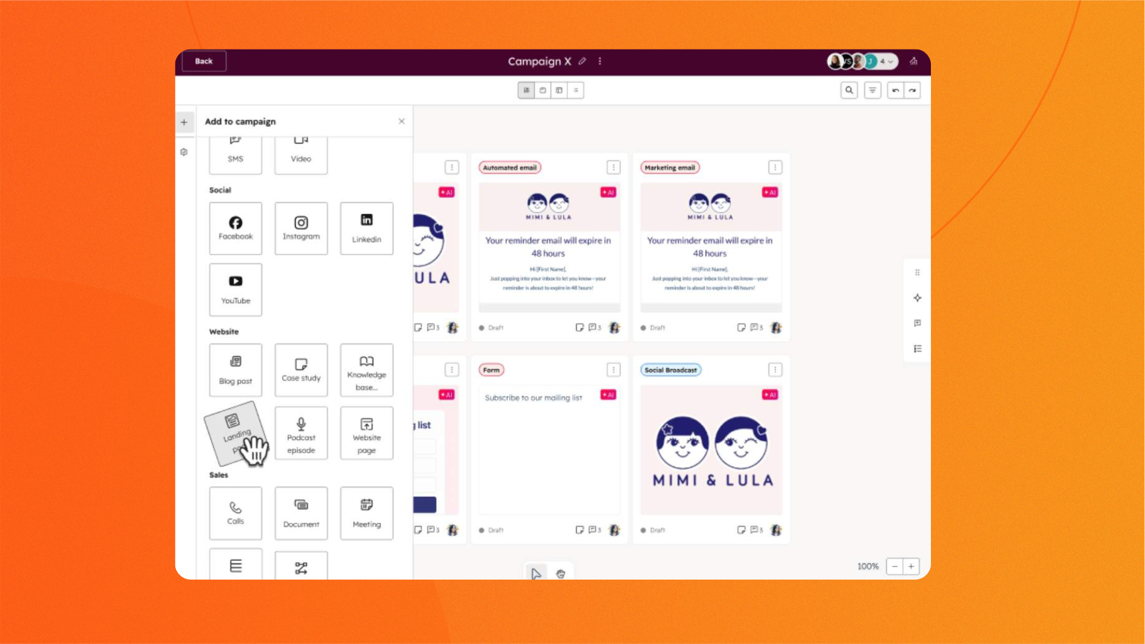Close the Add to campaign panel
Image resolution: width=1145 pixels, height=644 pixels.
click(401, 121)
